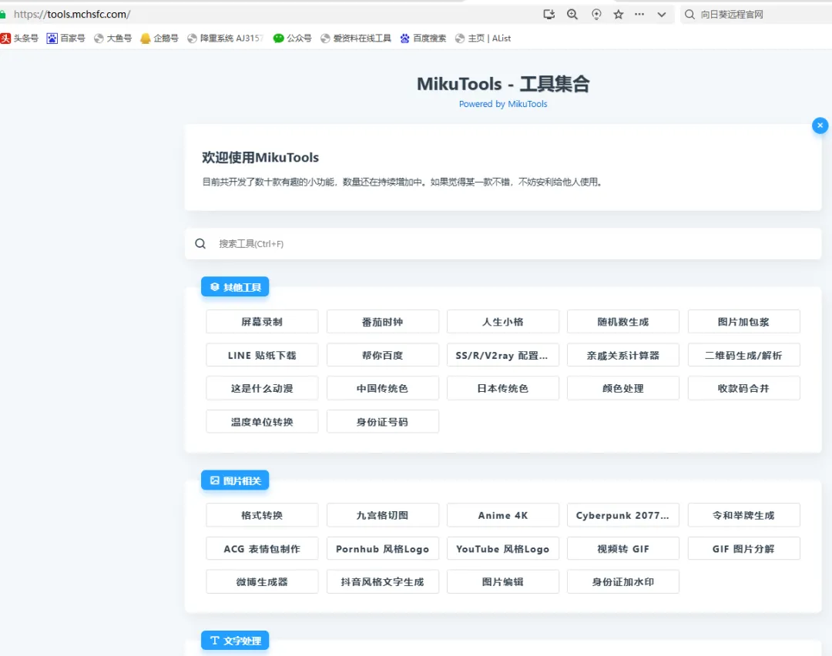Image resolution: width=832 pixels, height=656 pixels.
Task: Open the Pornhub 风格Logo tool
Action: 383,548
